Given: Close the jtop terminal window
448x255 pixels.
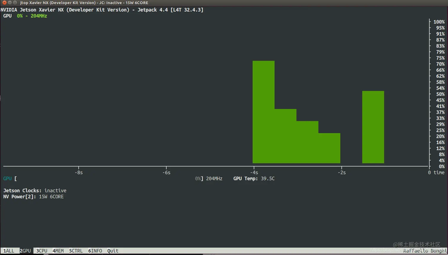Looking at the screenshot, I should pos(4,3).
